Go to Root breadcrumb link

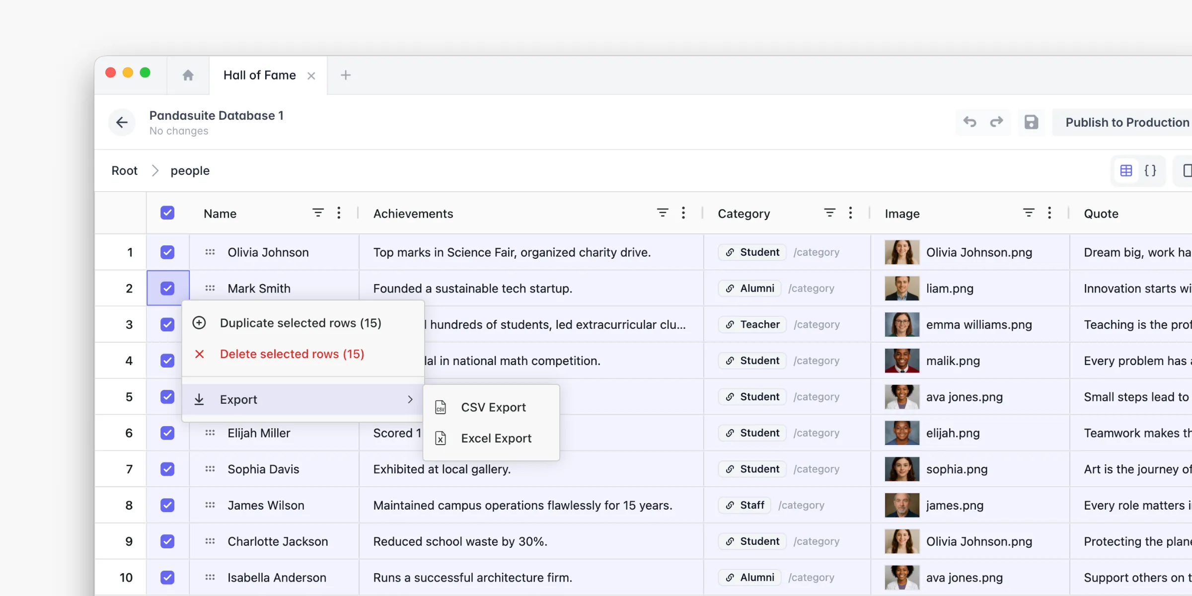coord(124,171)
